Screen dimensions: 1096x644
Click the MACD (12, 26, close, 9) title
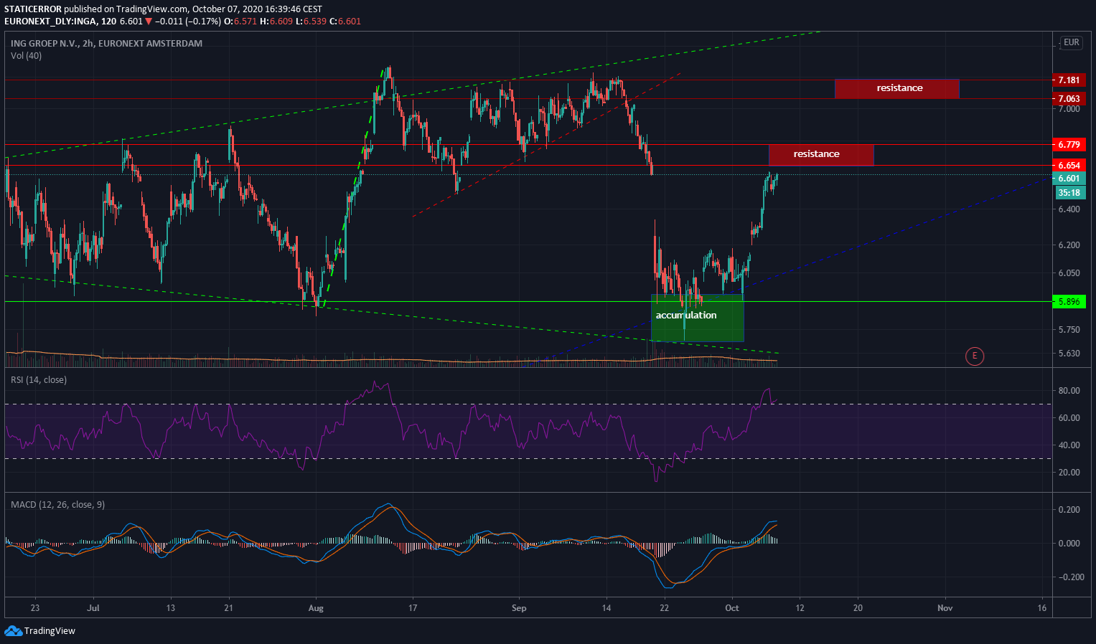pyautogui.click(x=57, y=504)
